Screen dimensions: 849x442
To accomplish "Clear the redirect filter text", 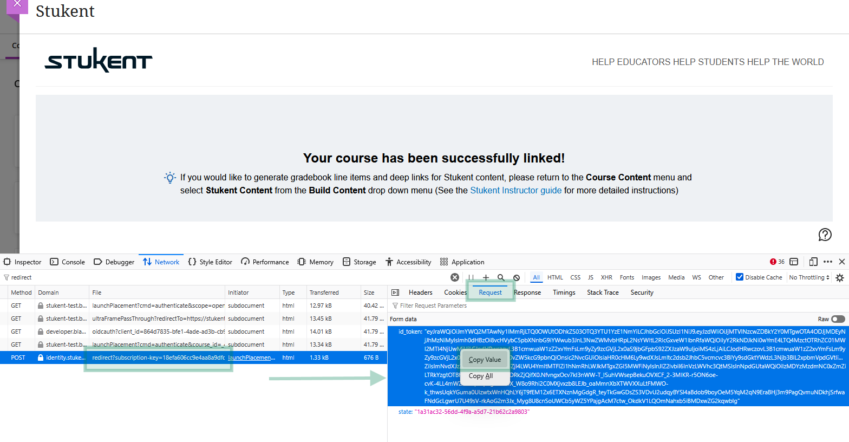I will (x=455, y=277).
